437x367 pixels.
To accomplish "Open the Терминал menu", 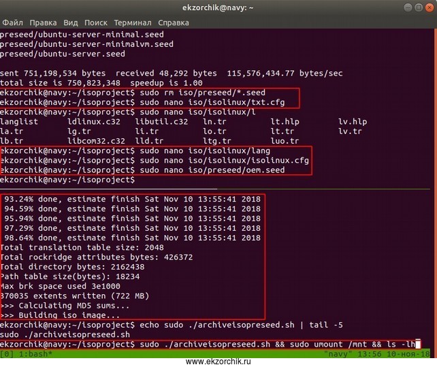I will point(133,22).
